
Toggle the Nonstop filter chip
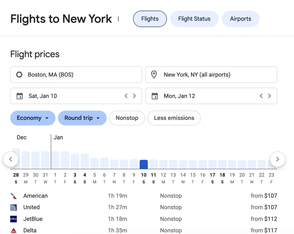click(127, 118)
